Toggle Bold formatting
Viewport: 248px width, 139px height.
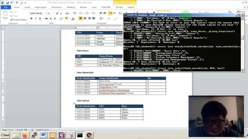click(x=31, y=19)
